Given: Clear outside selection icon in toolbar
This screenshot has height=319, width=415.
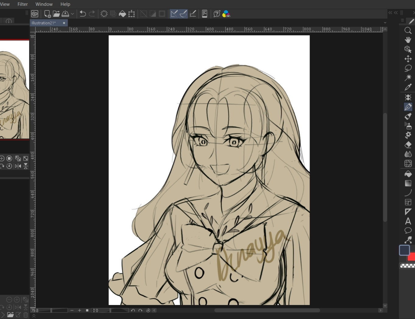Looking at the screenshot, I should 113,14.
